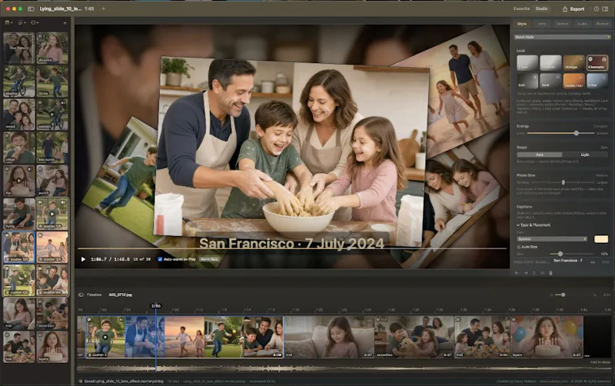Open the grid view options dropdown
Image resolution: width=615 pixels, height=386 pixels.
point(8,23)
